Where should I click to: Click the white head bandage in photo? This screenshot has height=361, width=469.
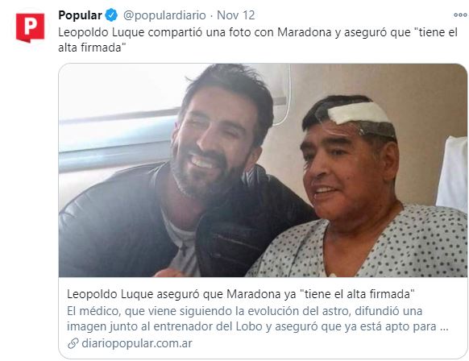pos(358,113)
